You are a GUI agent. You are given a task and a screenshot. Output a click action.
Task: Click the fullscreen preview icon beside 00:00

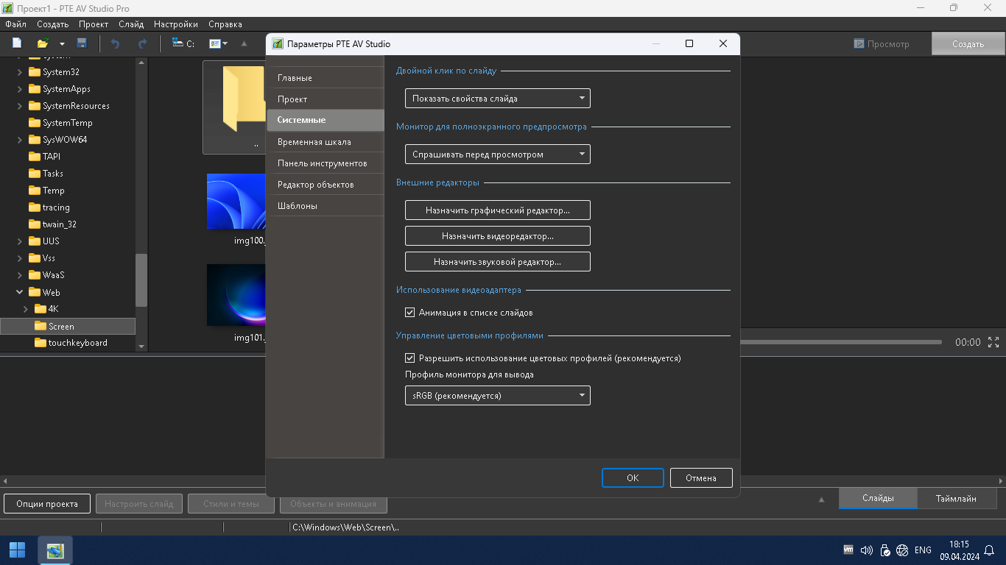click(x=993, y=342)
